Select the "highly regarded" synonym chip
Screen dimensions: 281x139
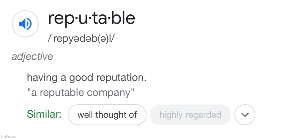(190, 115)
